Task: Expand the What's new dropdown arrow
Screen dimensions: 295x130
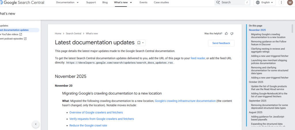Action: pos(131,2)
